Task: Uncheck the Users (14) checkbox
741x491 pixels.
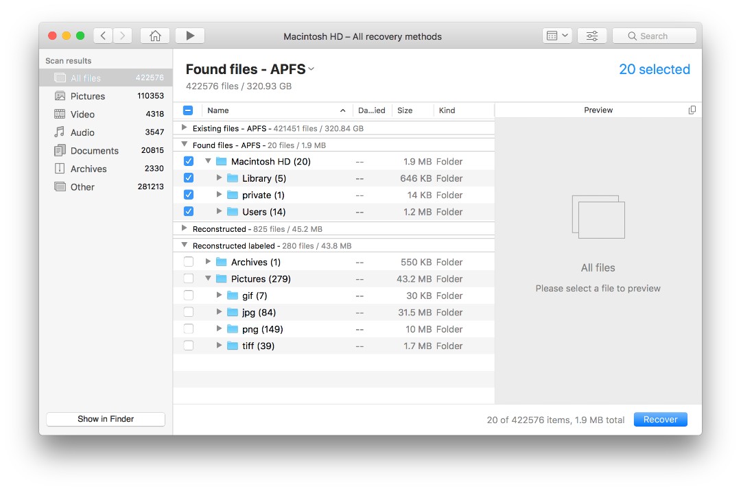Action: pos(189,211)
